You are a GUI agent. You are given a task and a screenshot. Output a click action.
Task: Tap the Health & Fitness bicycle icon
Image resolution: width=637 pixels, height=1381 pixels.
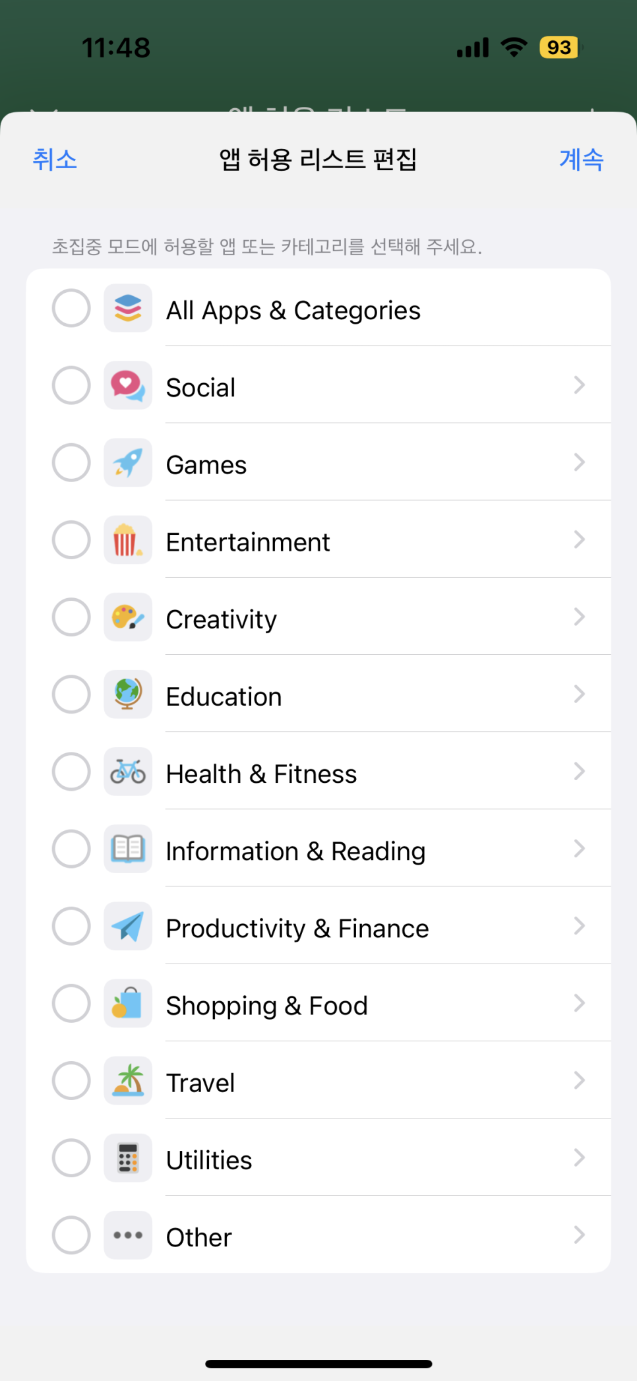(x=128, y=772)
